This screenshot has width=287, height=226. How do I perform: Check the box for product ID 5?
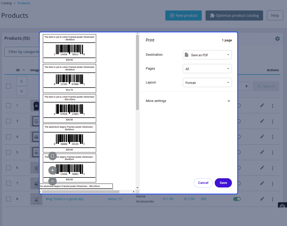coord(8,152)
